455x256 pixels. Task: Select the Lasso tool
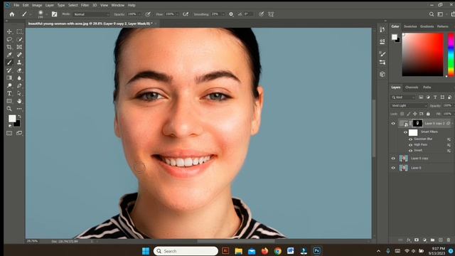(x=9, y=39)
